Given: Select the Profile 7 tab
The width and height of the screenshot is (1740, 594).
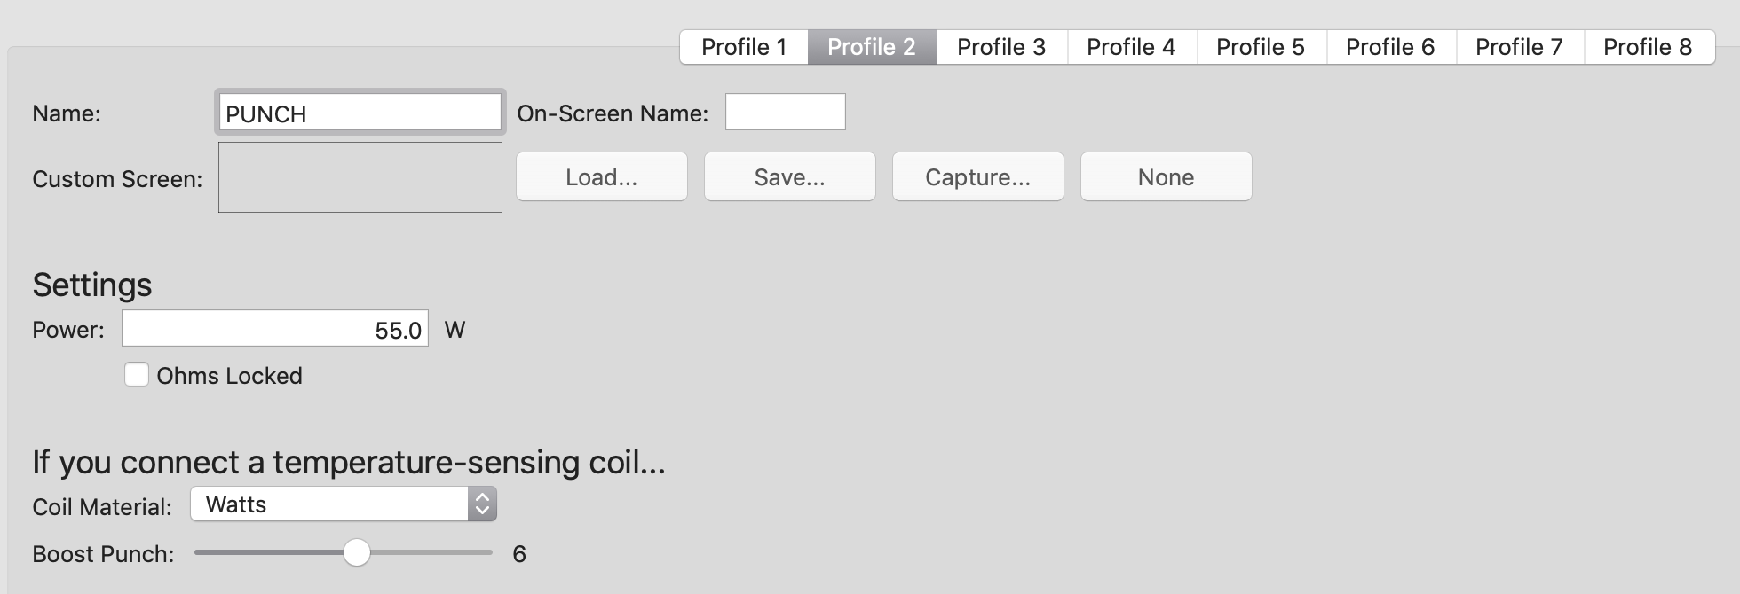Looking at the screenshot, I should point(1519,47).
